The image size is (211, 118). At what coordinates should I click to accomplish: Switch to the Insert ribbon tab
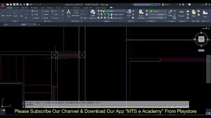click(x=16, y=8)
